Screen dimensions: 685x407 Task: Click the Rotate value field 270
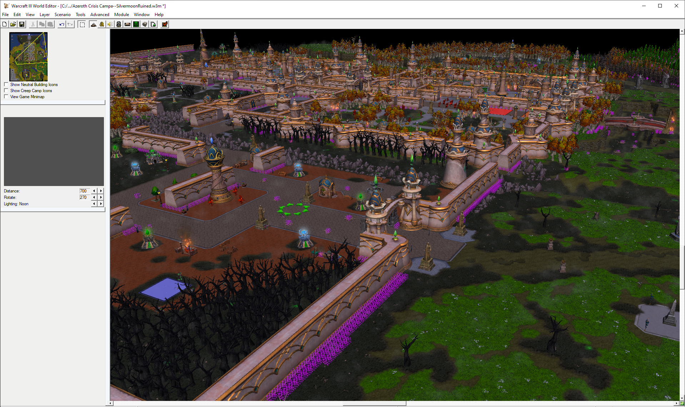coord(85,197)
